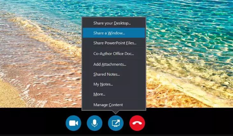Mute the microphone

(95, 123)
